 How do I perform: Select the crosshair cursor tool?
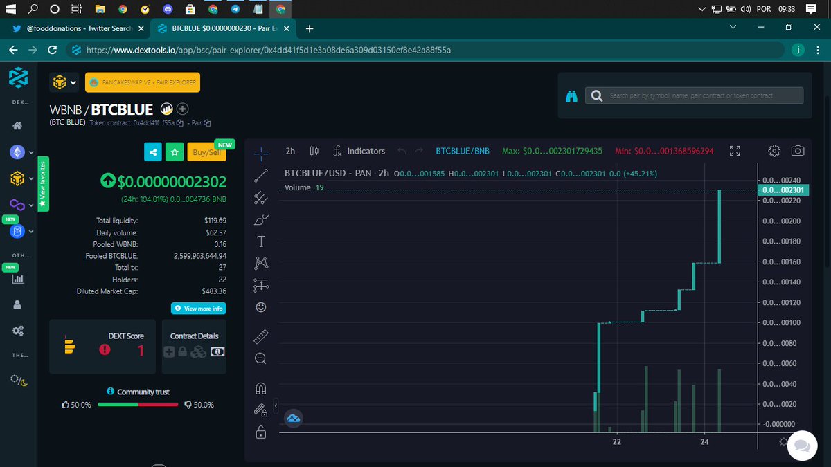(x=261, y=153)
